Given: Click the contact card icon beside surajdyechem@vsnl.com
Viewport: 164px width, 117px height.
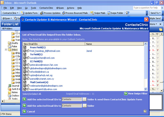Looking at the screenshot, I should point(28,58).
